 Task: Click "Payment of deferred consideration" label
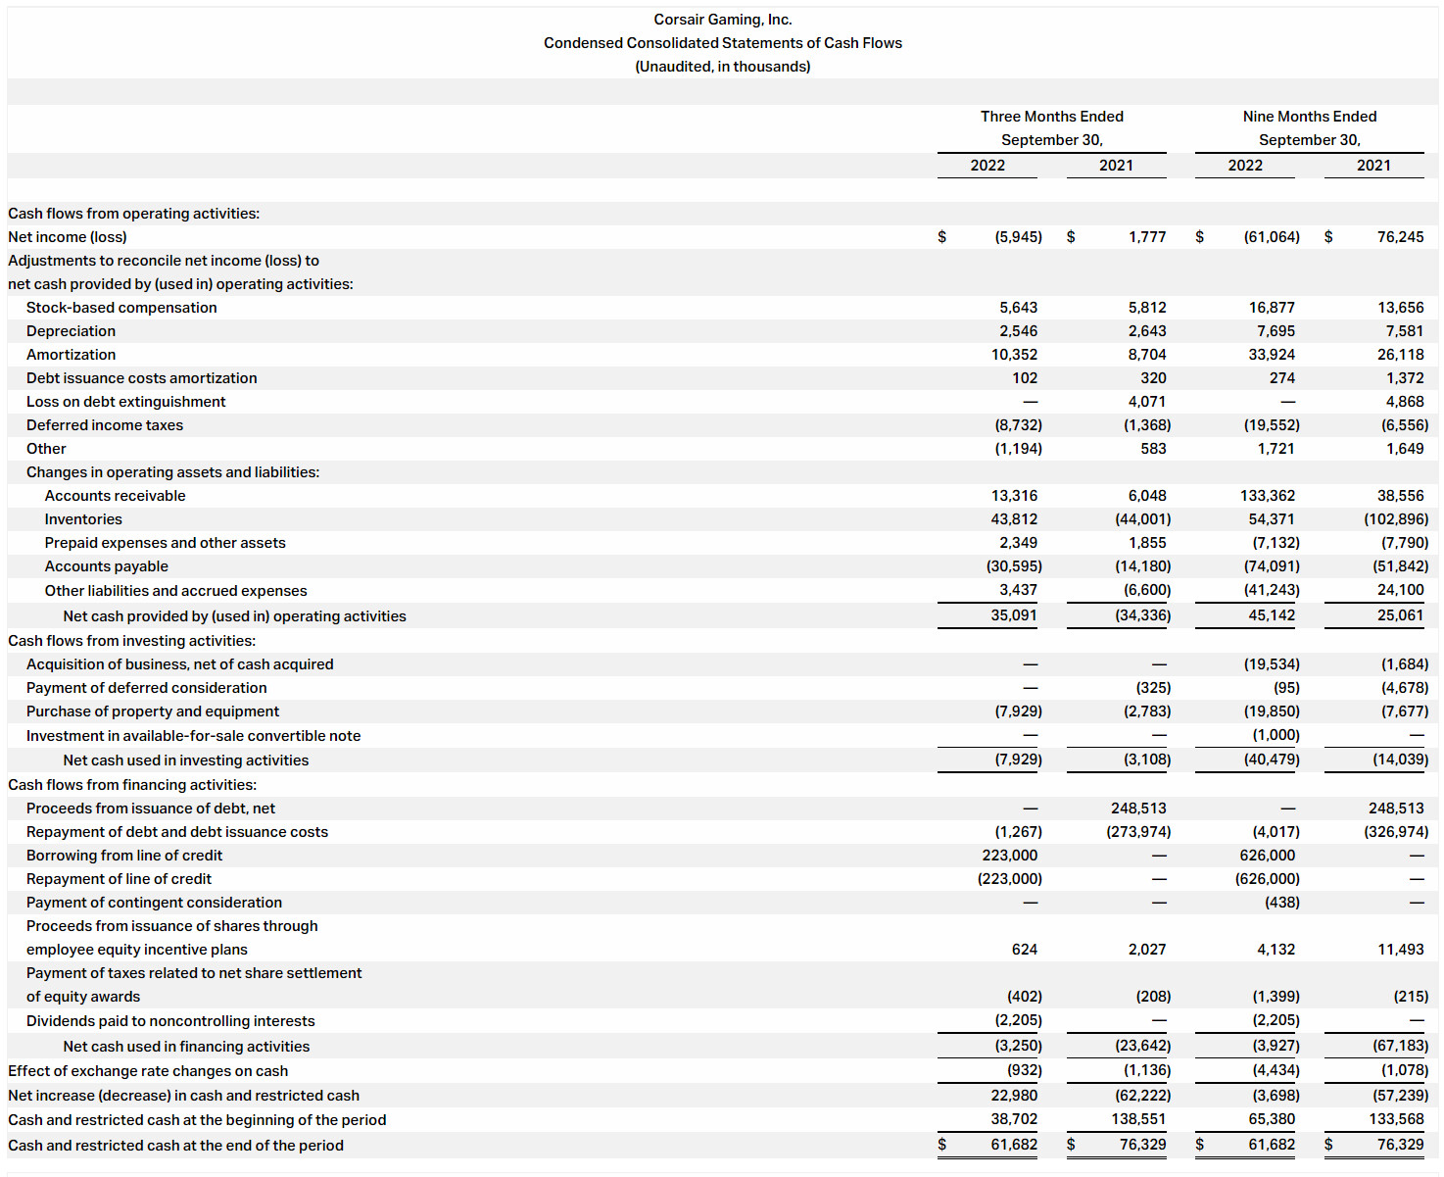coord(146,688)
